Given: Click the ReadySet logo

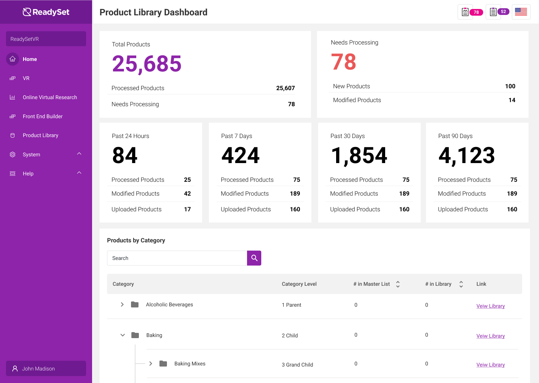Looking at the screenshot, I should pos(46,12).
